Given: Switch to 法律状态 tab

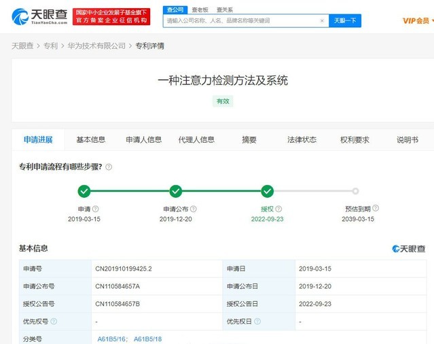Looking at the screenshot, I should coord(302,140).
